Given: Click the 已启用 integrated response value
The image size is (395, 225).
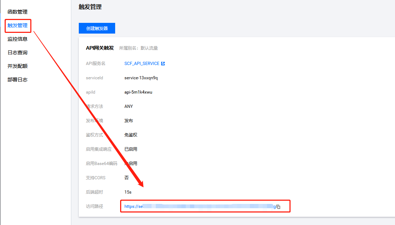Looking at the screenshot, I should (131, 149).
